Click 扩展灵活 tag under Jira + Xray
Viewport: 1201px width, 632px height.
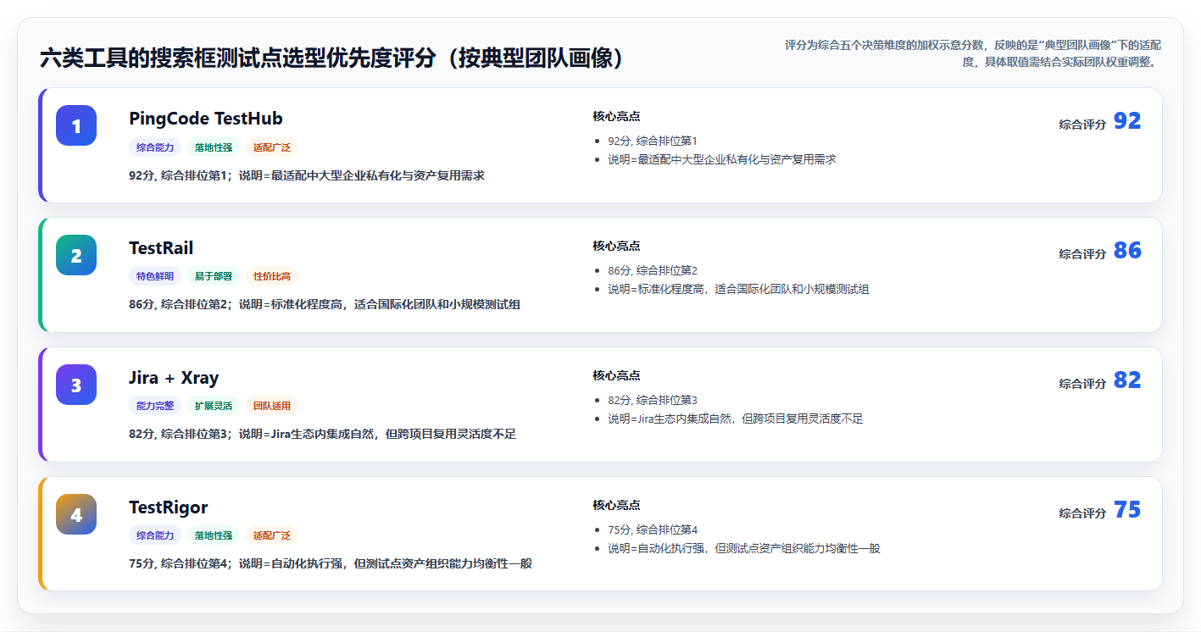coord(214,406)
